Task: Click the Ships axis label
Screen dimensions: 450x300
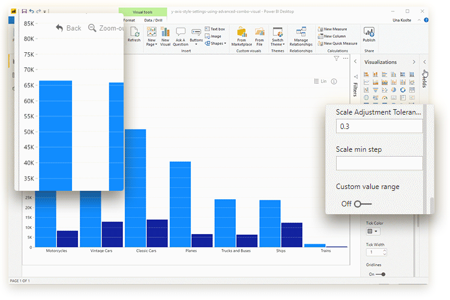Action: pyautogui.click(x=281, y=251)
